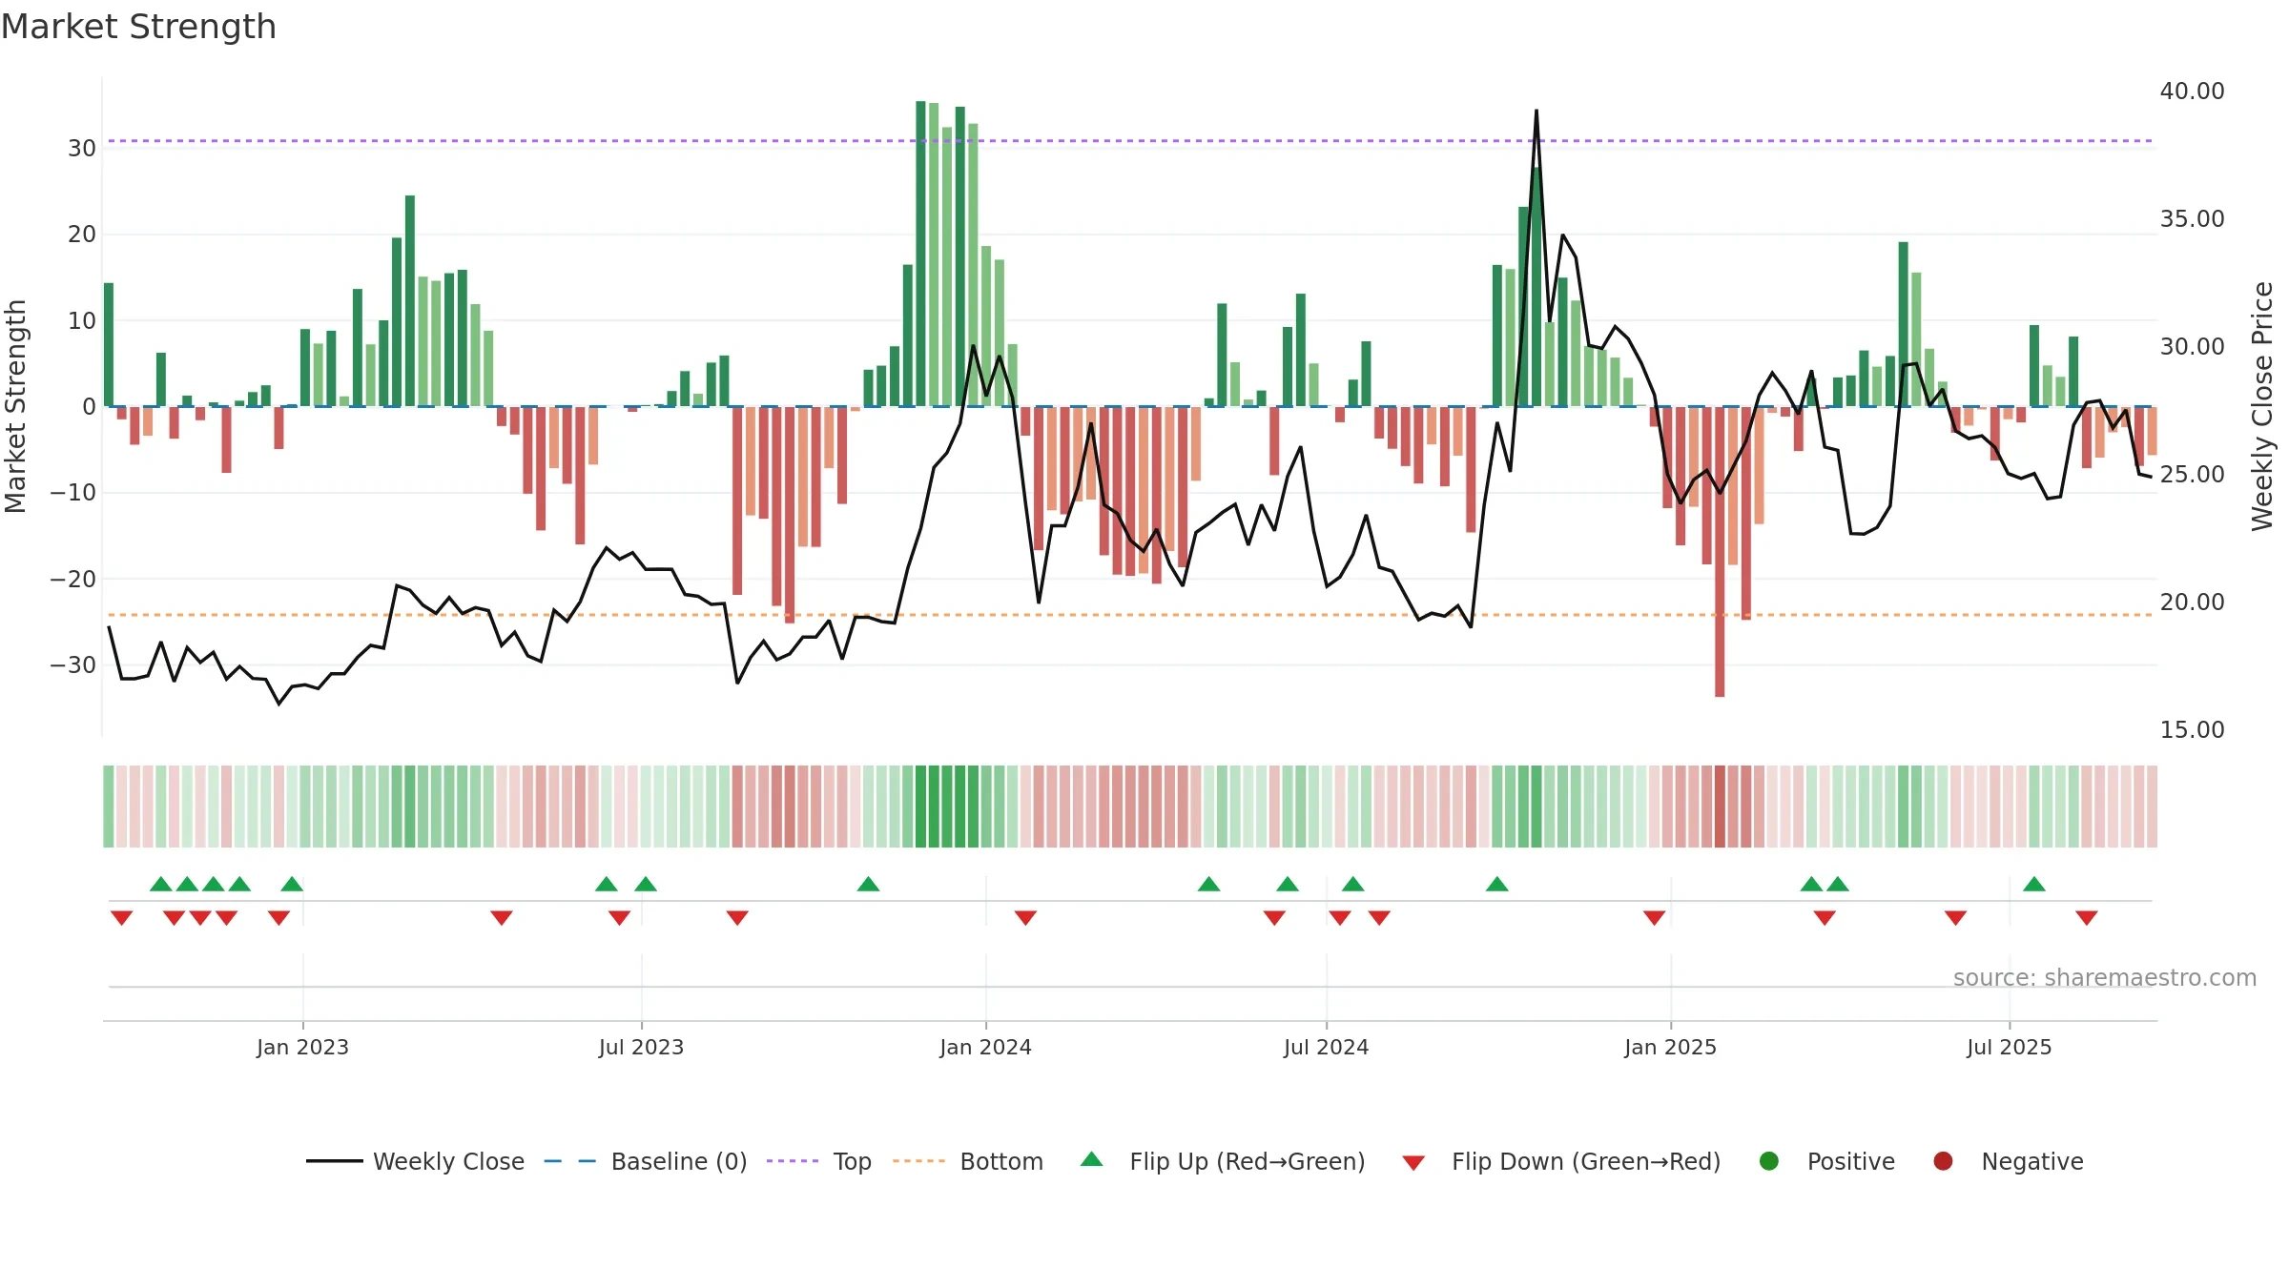Image resolution: width=2289 pixels, height=1287 pixels.
Task: Click the Jan 2024 axis label
Action: pyautogui.click(x=985, y=1047)
